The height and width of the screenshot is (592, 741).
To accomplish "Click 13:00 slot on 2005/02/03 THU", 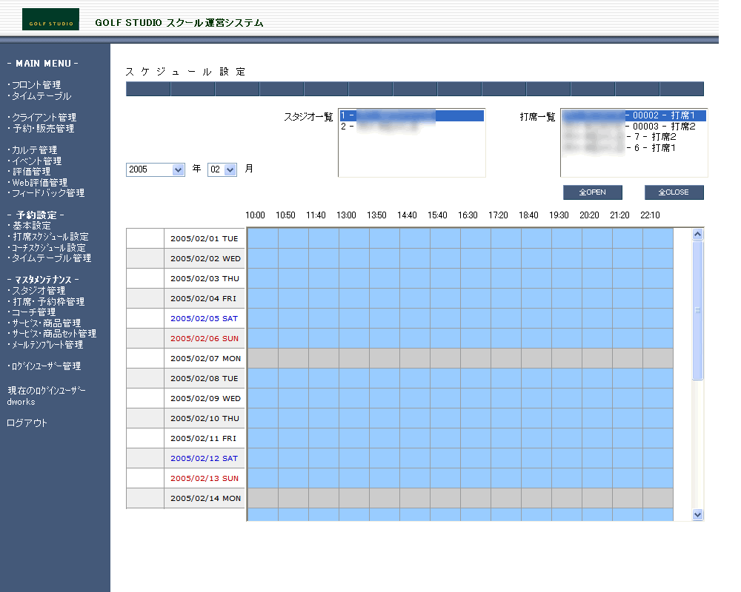I will coord(354,278).
